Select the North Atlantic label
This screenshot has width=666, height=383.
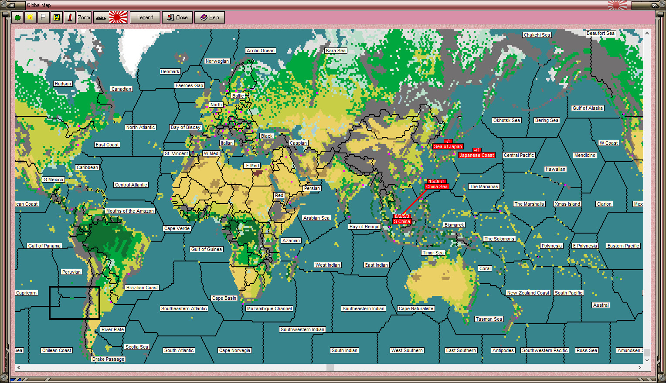tap(140, 127)
